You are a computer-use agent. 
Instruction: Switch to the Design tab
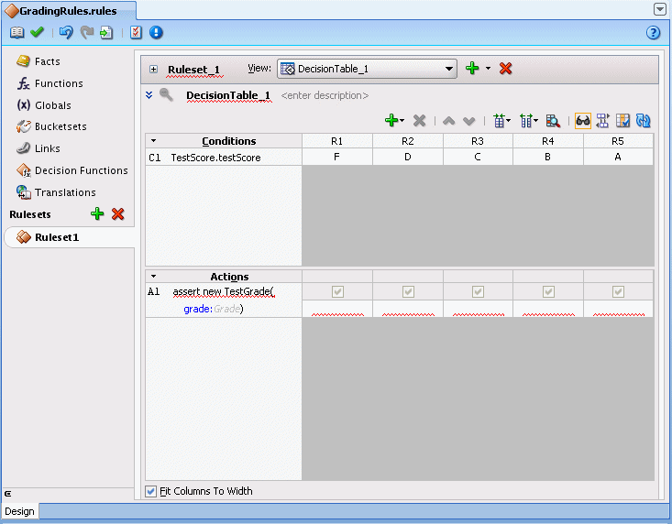(x=20, y=511)
